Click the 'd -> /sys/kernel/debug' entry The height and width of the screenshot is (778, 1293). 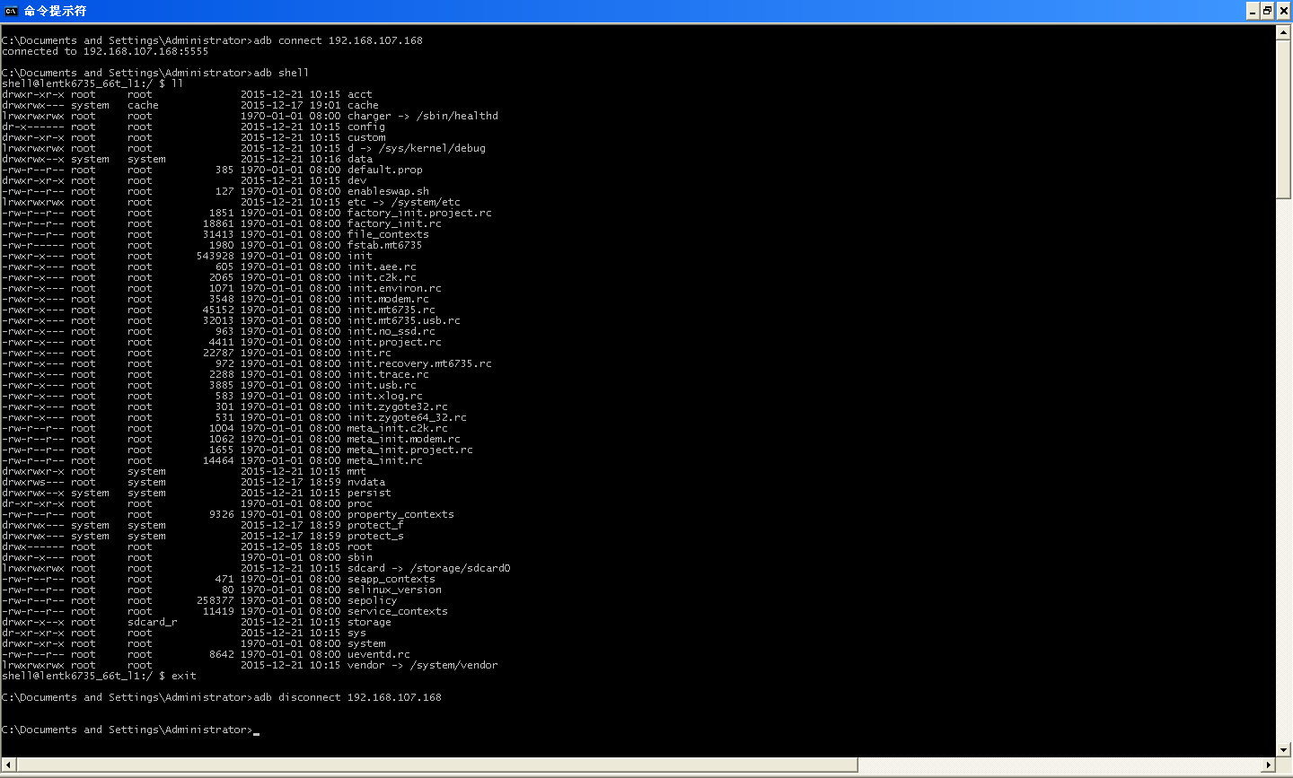(x=417, y=148)
